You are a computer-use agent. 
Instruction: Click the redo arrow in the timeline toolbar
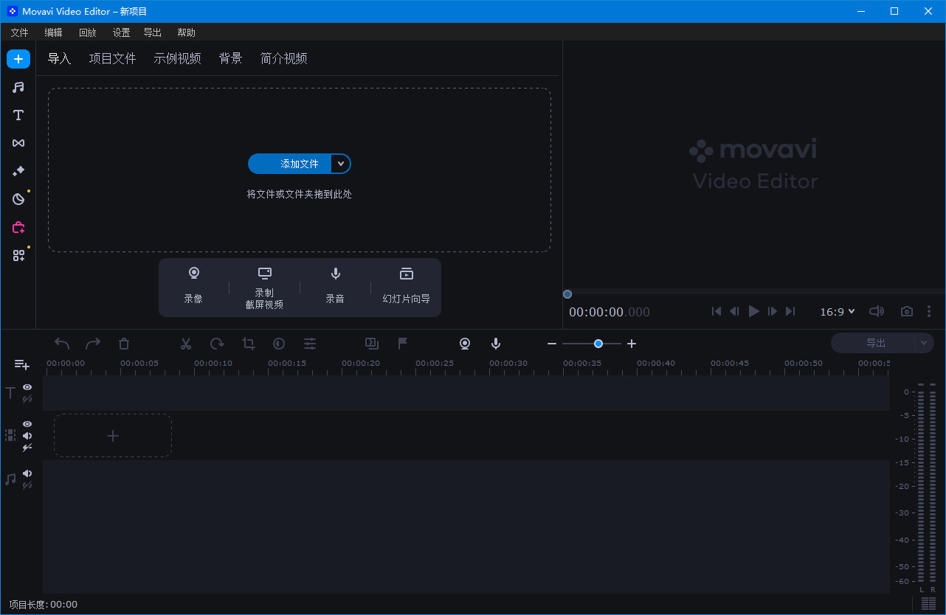point(93,344)
